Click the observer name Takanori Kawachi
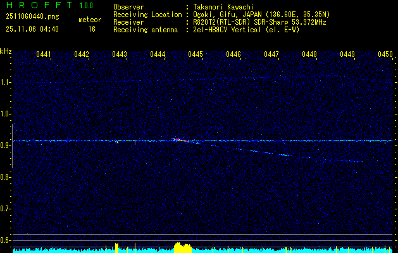Viewport: 398px width, 253px height. coord(222,6)
